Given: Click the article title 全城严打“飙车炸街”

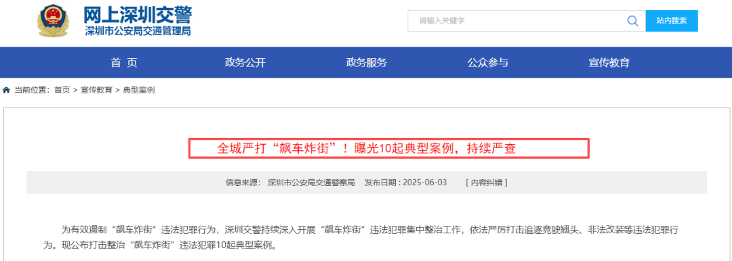Looking at the screenshot, I should [367, 149].
